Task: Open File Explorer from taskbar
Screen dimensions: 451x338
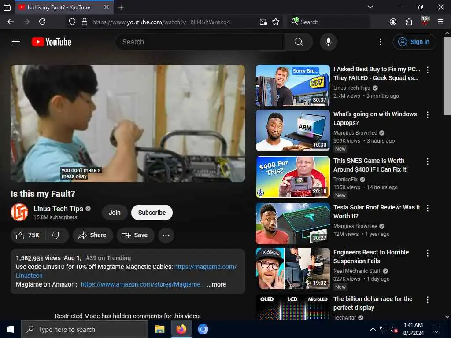Action: pos(159,329)
